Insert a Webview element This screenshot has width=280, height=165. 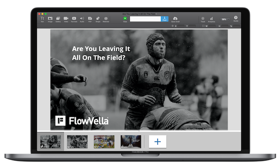106,19
